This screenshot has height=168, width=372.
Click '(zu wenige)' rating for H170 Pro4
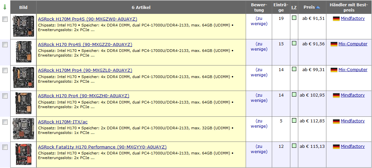(259, 98)
